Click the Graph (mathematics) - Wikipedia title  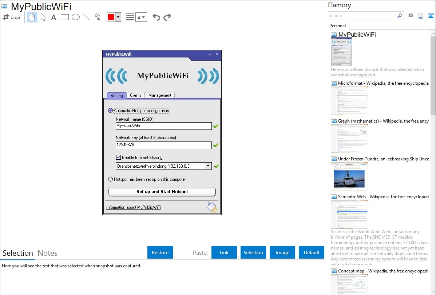383,121
